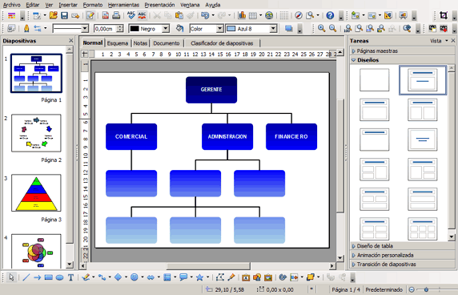458x295 pixels.
Task: Select the Página 3 pyramid slide thumbnail
Action: click(x=36, y=193)
